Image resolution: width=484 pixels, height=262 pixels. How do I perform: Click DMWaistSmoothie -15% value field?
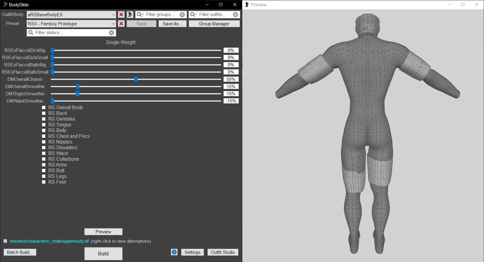pos(231,101)
